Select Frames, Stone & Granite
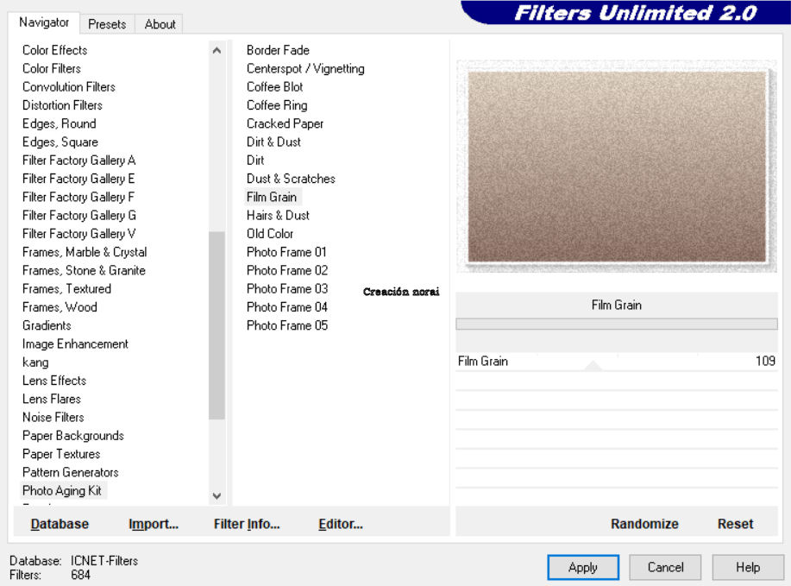The height and width of the screenshot is (586, 791). click(84, 270)
